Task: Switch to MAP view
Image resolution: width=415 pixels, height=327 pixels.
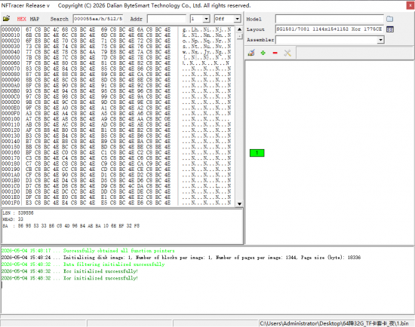Action: tap(35, 19)
